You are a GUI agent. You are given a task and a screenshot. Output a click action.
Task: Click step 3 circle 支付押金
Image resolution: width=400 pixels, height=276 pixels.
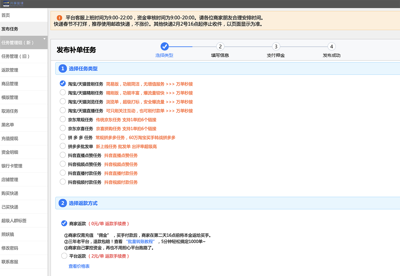[x=276, y=46]
